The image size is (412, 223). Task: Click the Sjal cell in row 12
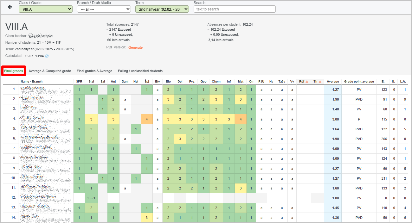91,198
